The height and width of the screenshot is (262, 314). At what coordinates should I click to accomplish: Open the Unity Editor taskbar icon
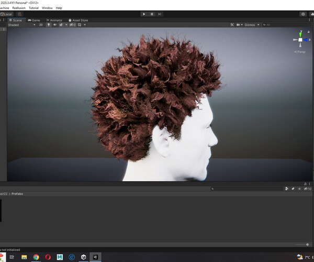(x=95, y=257)
